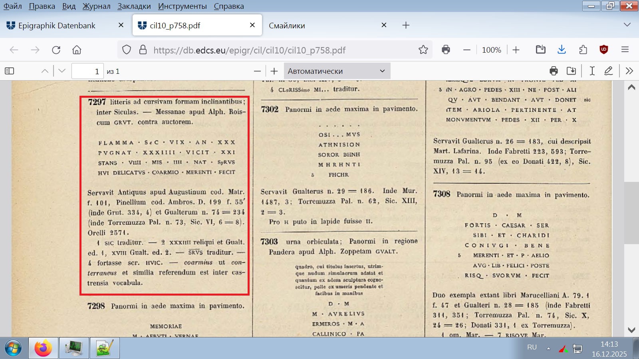The width and height of the screenshot is (639, 359).
Task: Open uBlock Origin extension icon
Action: (x=604, y=50)
